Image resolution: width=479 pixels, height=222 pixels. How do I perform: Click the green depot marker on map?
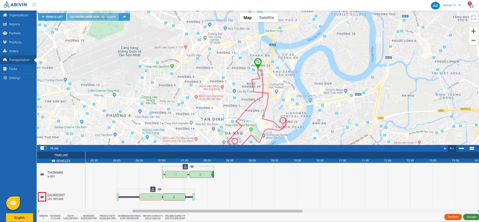[x=258, y=63]
